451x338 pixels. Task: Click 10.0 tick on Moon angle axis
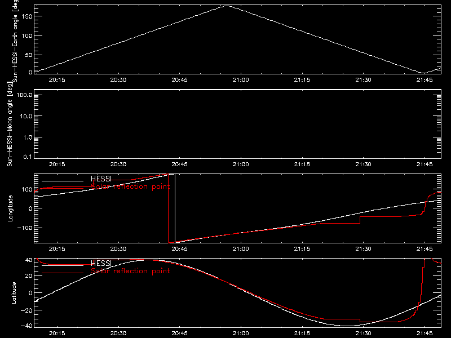[26, 116]
